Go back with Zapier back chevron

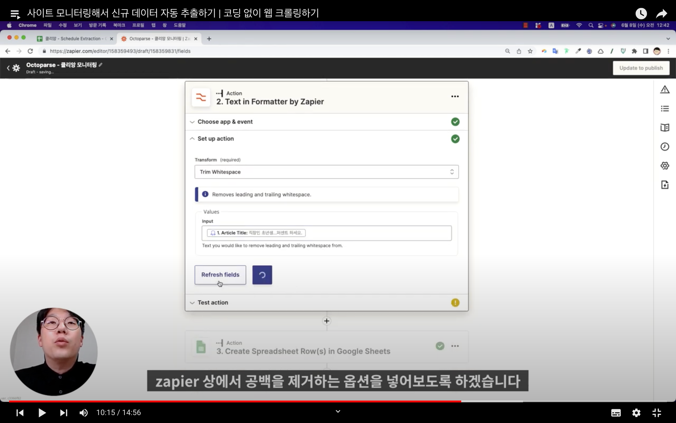[8, 68]
